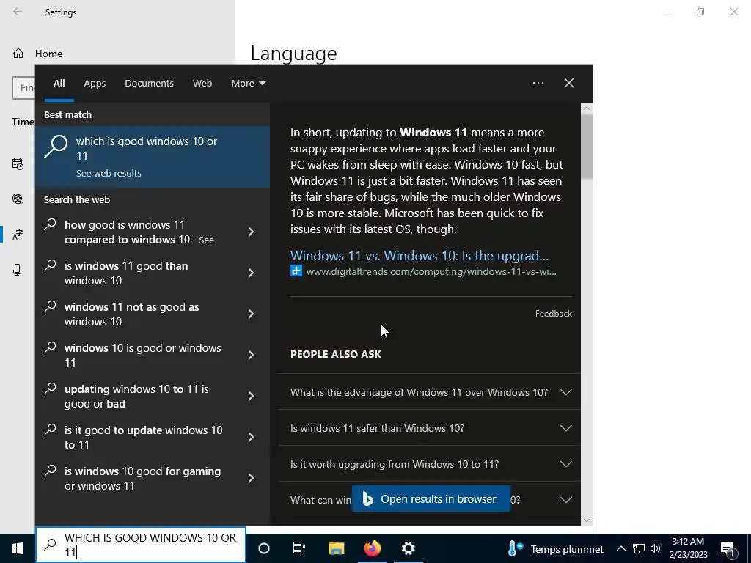Select suggestion 'windows 11 not as good as windows 10'

coord(132,314)
